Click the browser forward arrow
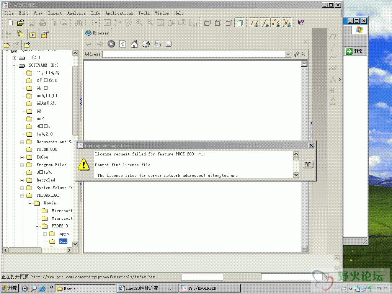The height and width of the screenshot is (294, 392). [x=100, y=44]
